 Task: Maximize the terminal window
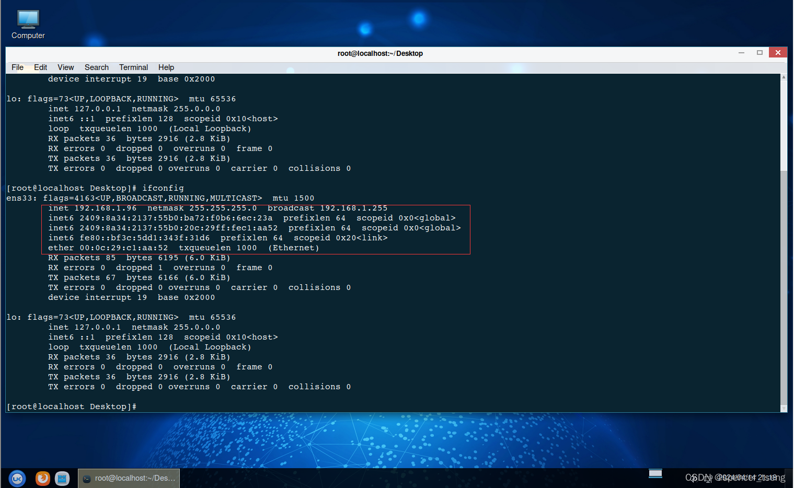pos(760,52)
